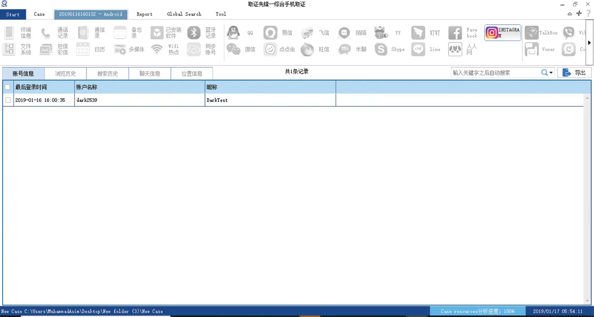Switch to the 聊天信息 tab

point(150,73)
